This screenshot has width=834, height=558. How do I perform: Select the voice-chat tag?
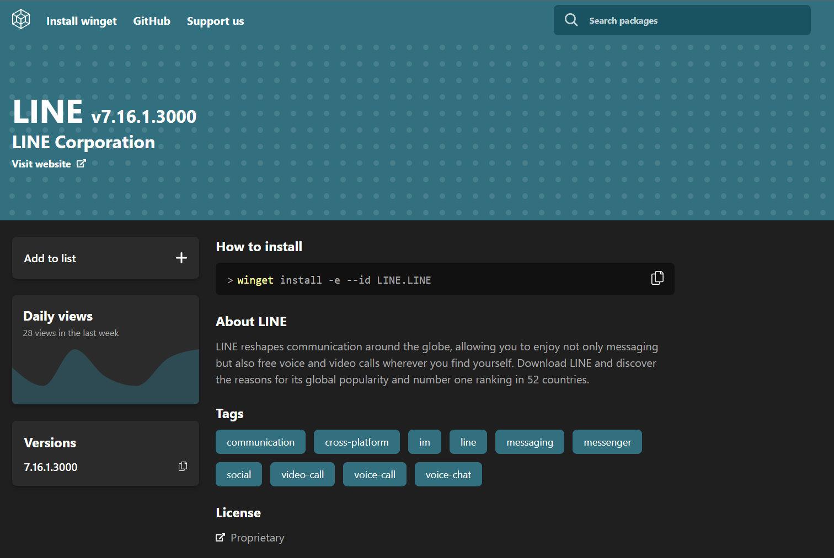pos(448,475)
